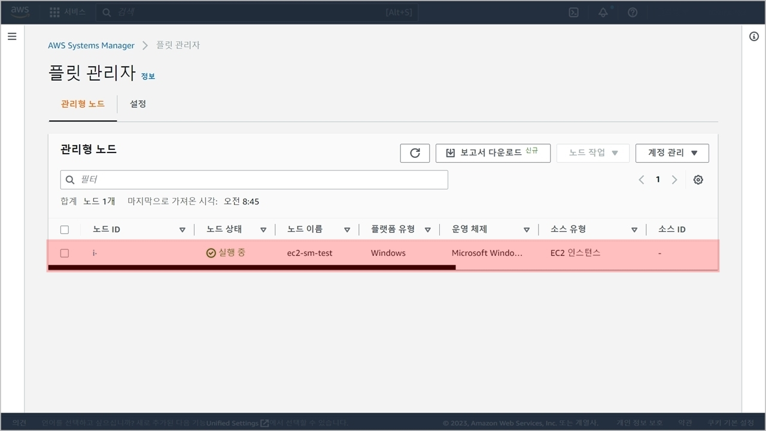Open 의견 feedback in footer
Image resolution: width=766 pixels, height=431 pixels.
(19, 423)
